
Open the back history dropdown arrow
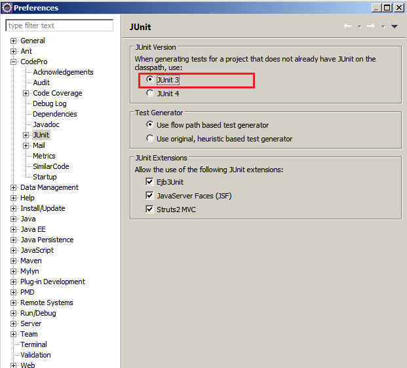coord(360,26)
